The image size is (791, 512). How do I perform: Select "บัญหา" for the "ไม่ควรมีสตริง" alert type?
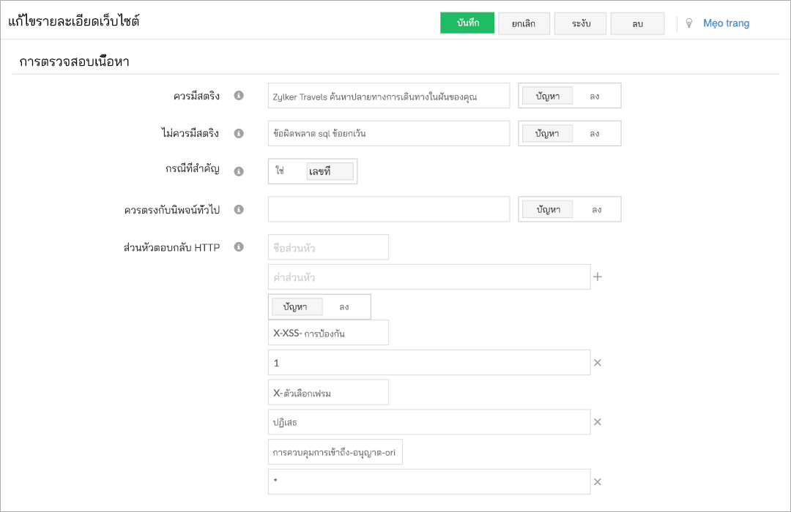pos(546,133)
